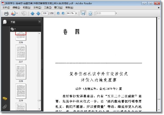Click the page number field showing 226
This screenshot has height=115, width=164.
[x=45, y=13]
